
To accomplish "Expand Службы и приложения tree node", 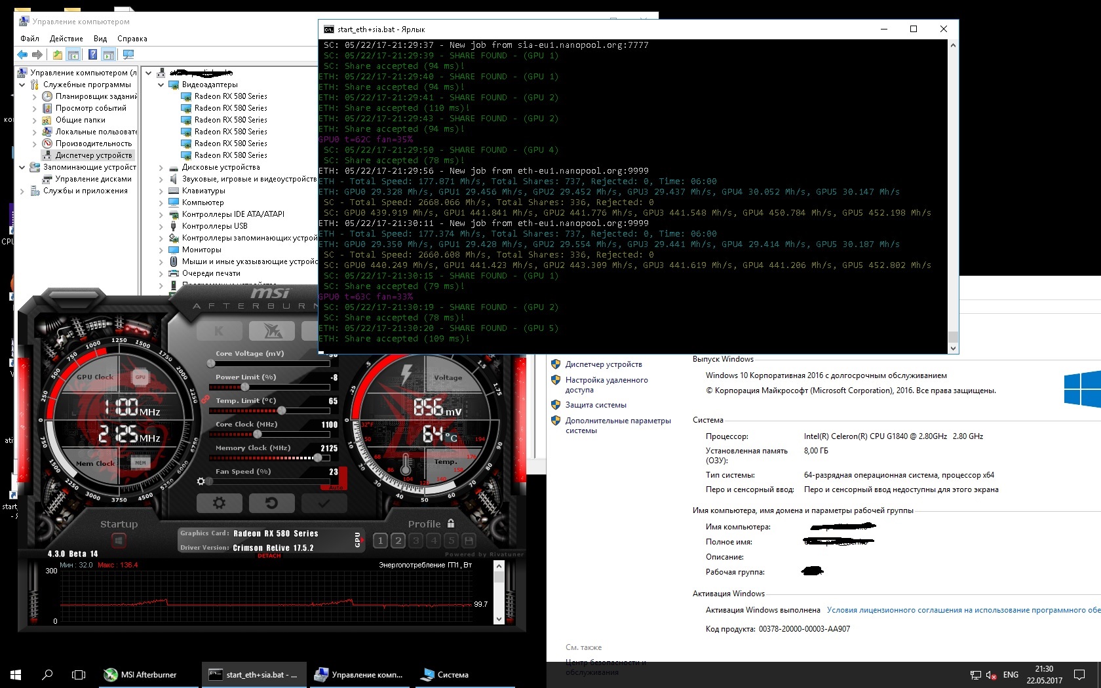I will pyautogui.click(x=22, y=191).
